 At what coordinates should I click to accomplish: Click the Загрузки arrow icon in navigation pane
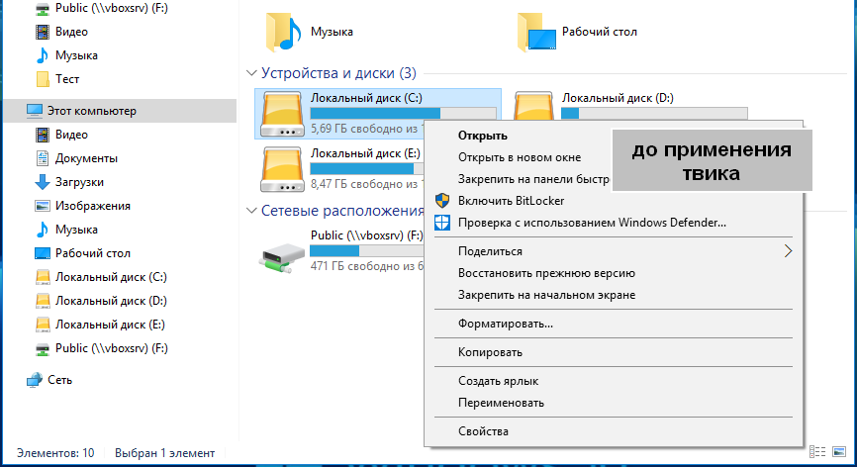click(x=43, y=182)
